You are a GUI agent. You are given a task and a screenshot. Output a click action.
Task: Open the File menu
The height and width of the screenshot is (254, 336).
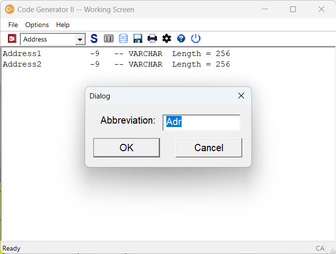pyautogui.click(x=13, y=25)
